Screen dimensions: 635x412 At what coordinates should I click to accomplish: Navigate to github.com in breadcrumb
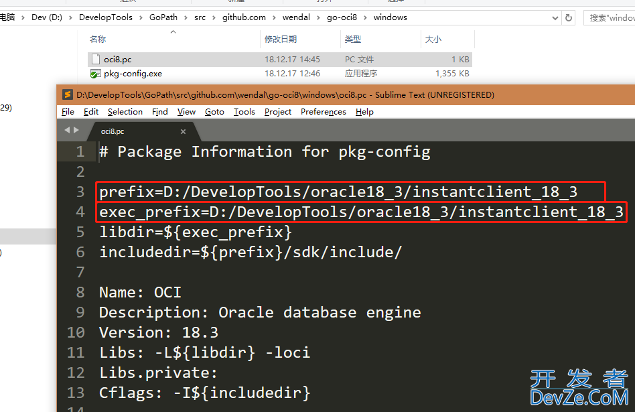(244, 17)
